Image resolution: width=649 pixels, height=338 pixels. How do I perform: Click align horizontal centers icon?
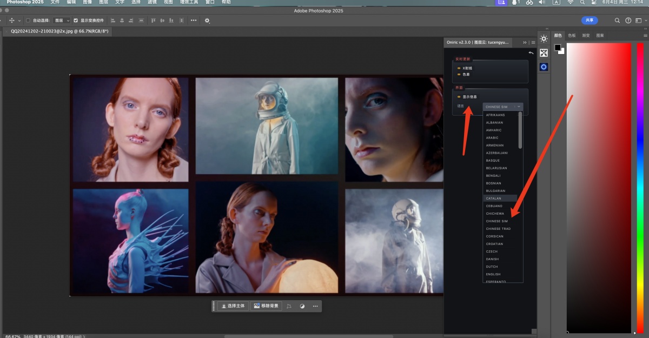122,21
